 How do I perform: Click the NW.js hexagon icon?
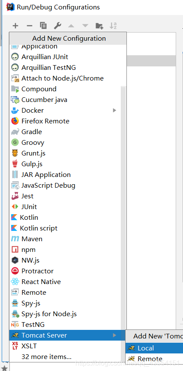click(x=15, y=260)
